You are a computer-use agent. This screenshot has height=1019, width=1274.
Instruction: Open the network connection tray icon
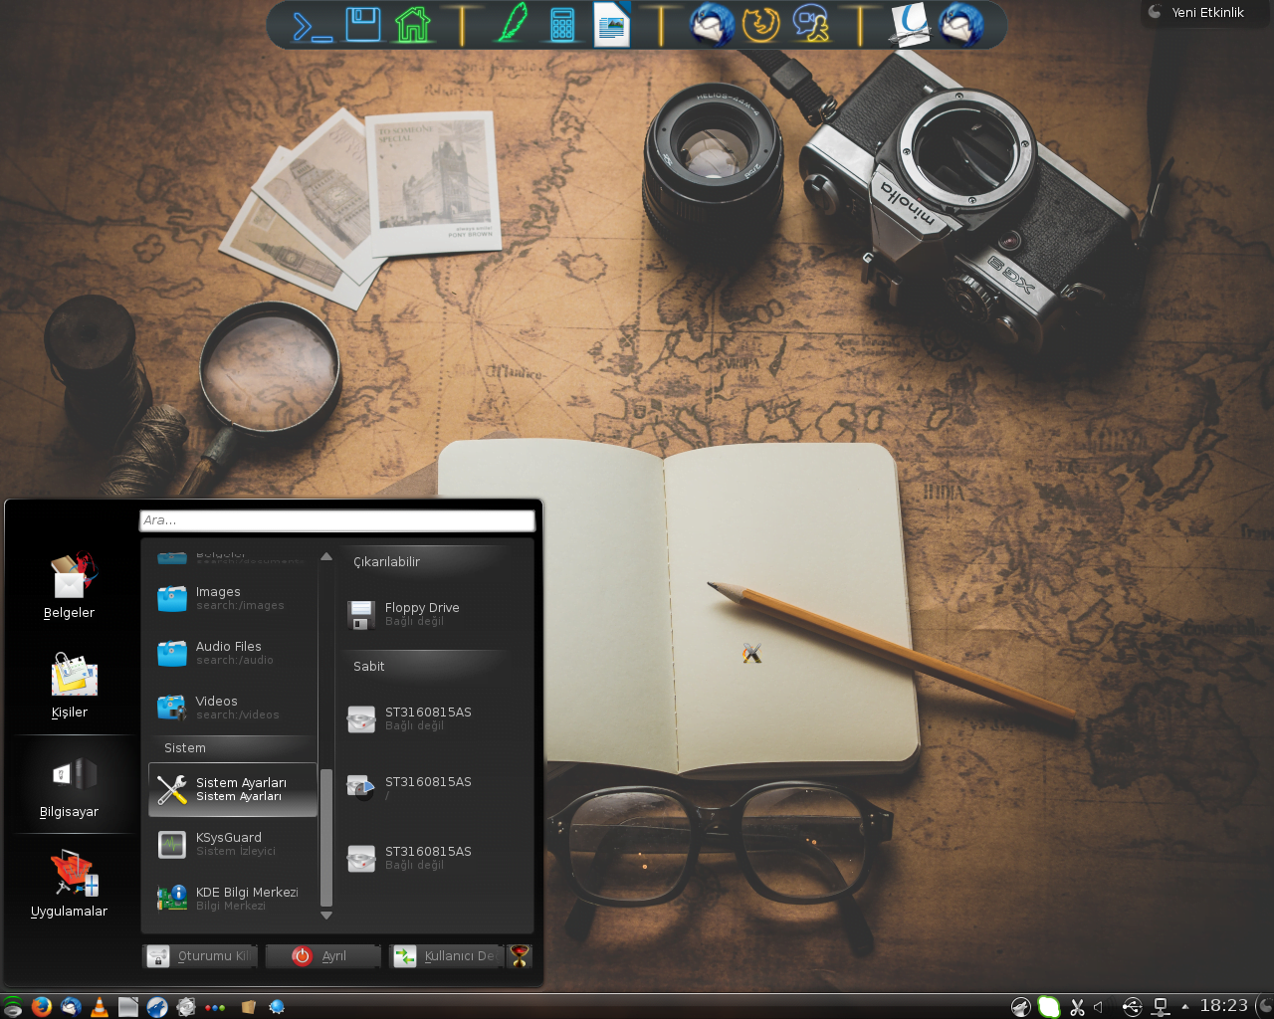pos(1161,1007)
